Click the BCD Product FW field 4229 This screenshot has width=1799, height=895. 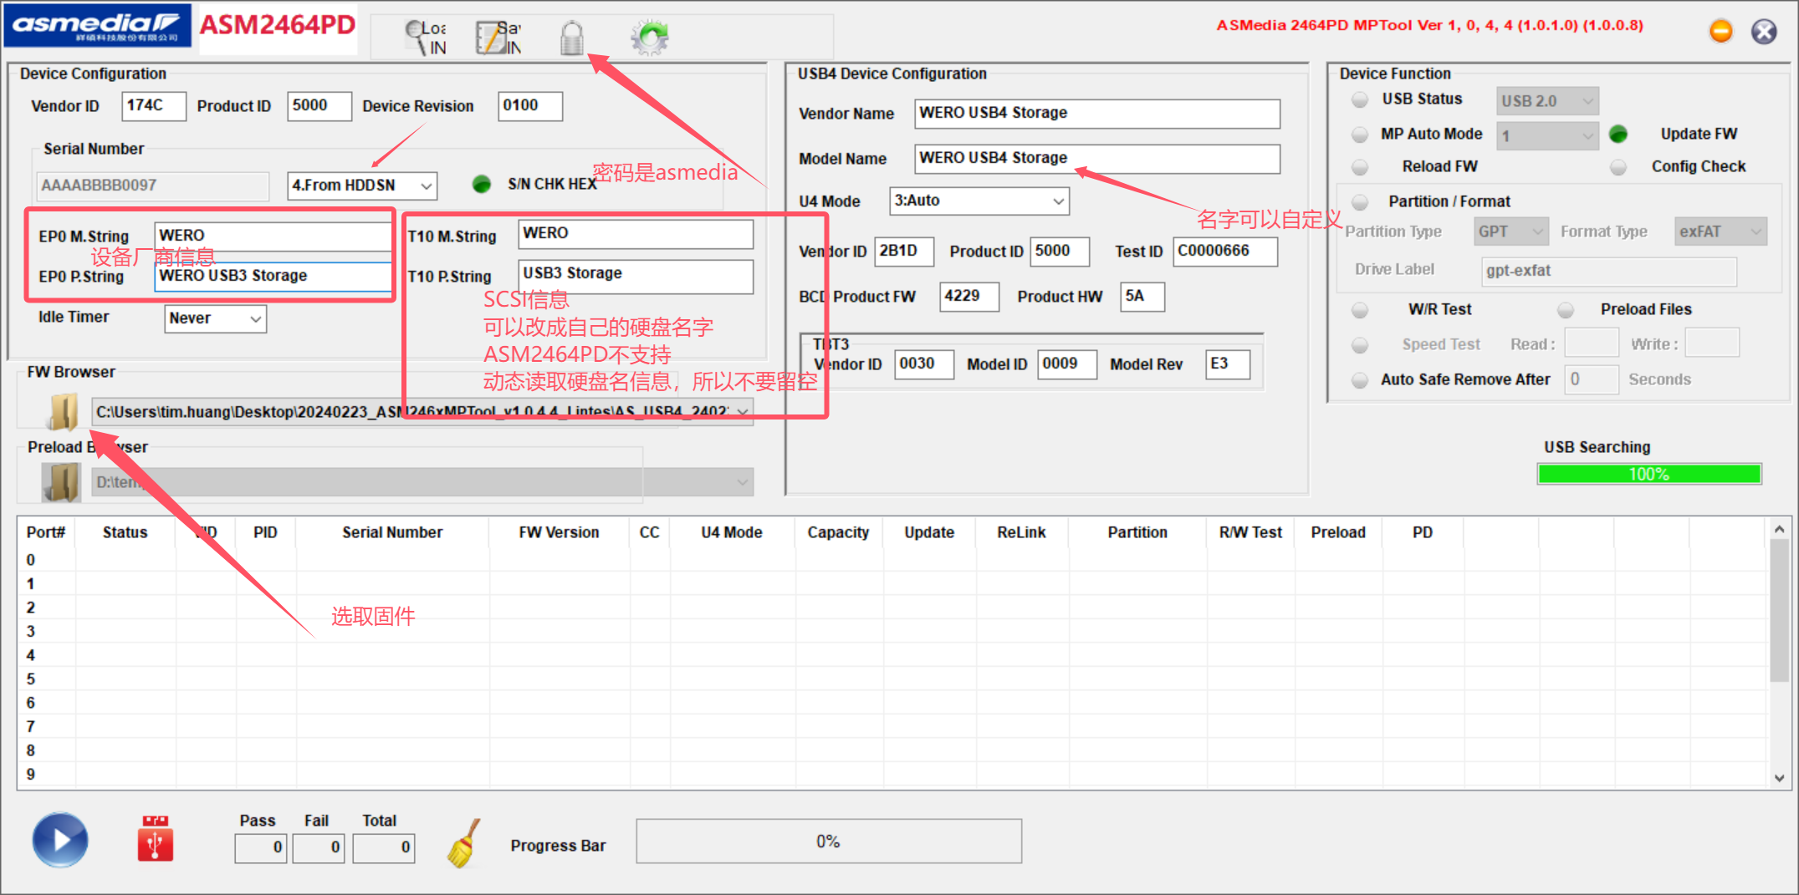pyautogui.click(x=969, y=297)
